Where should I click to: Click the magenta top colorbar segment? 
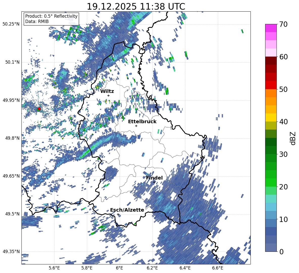pyautogui.click(x=271, y=28)
